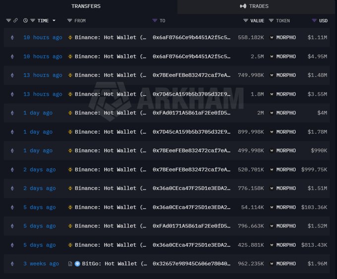Click the Binance logo on the 425.881K row

pyautogui.click(x=70, y=245)
